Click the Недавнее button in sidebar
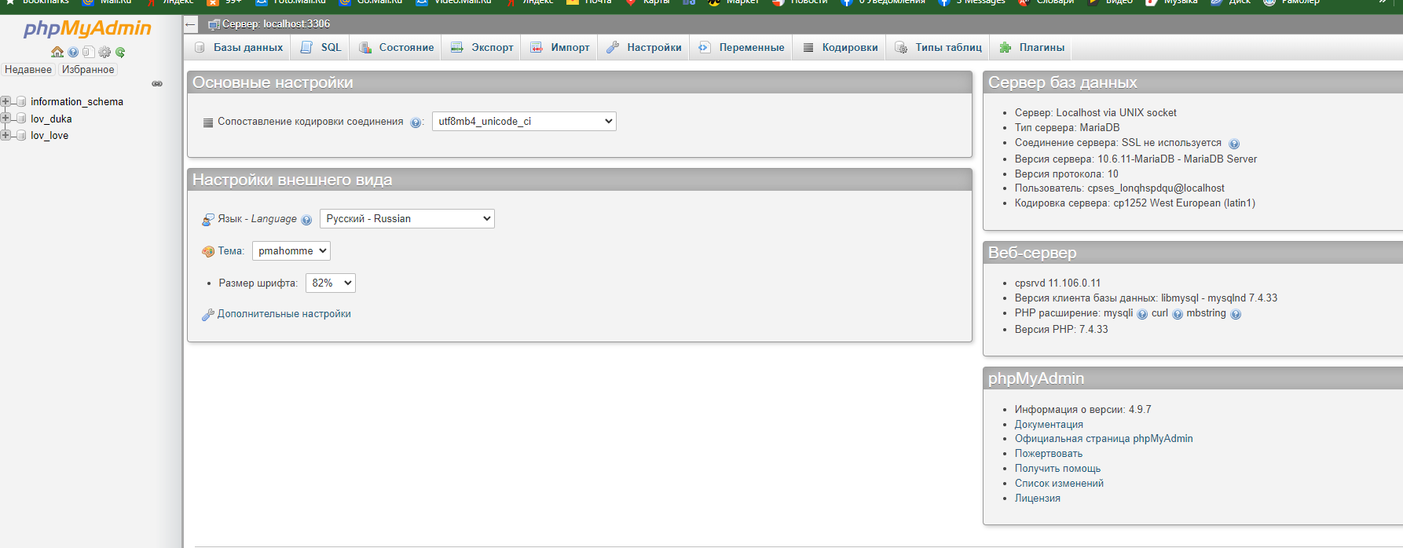 (x=28, y=70)
